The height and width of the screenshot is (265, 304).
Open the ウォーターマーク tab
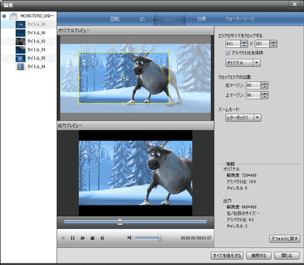click(x=240, y=19)
